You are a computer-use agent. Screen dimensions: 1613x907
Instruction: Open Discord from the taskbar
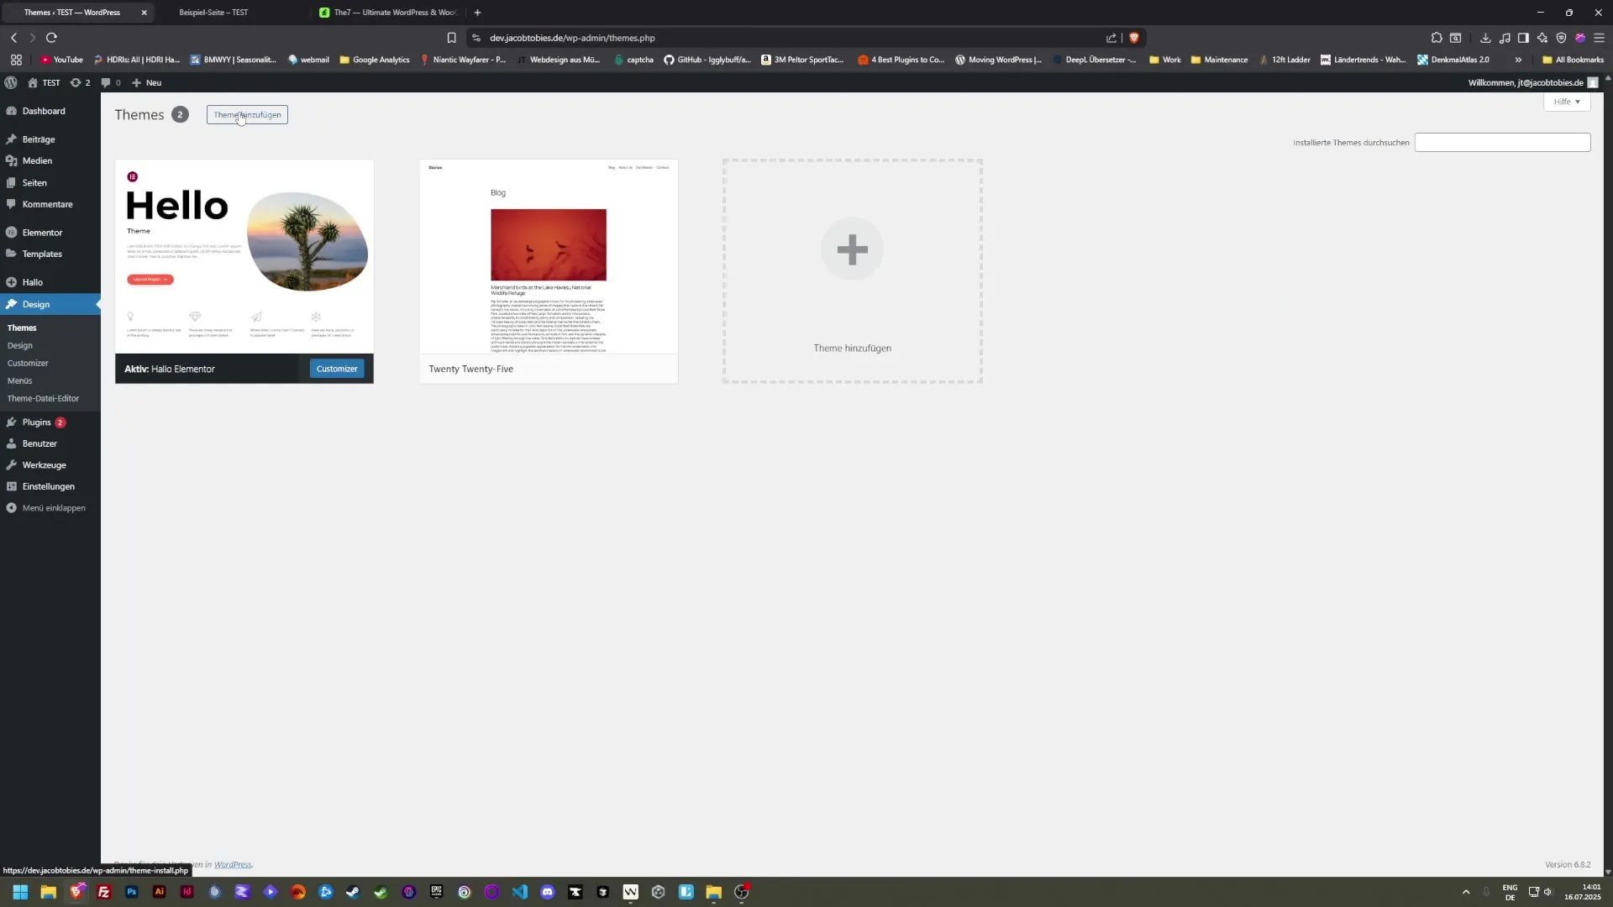548,892
